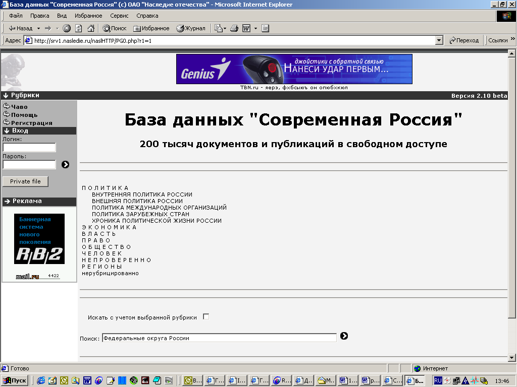Expand the Ссылки links bar chevron
Viewport: 517px width, 387px height.
[x=513, y=39]
